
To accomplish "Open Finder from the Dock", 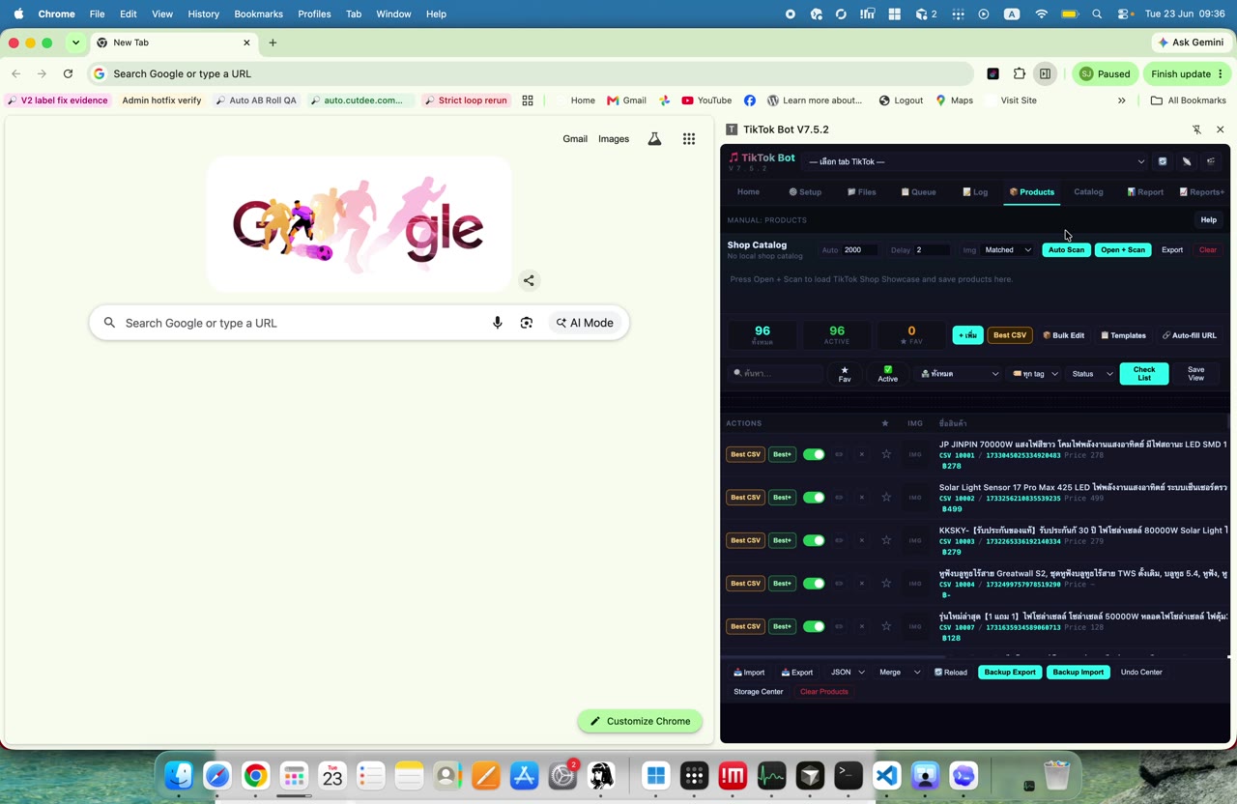I will point(179,775).
